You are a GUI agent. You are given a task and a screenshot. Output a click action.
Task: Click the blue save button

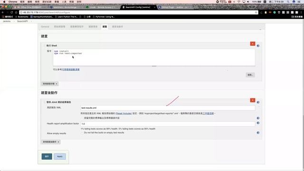pos(47,156)
